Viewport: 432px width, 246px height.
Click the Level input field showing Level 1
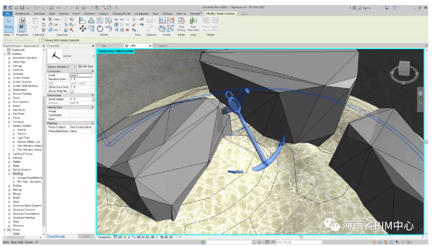80,75
